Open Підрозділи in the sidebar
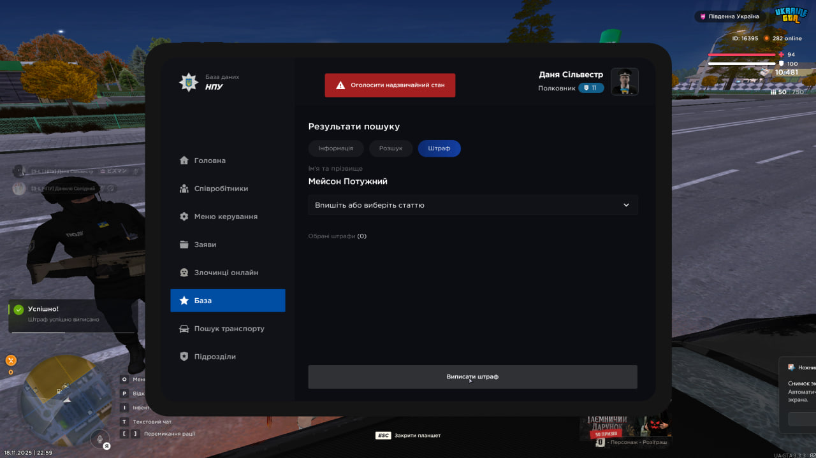The image size is (816, 458). 228,357
